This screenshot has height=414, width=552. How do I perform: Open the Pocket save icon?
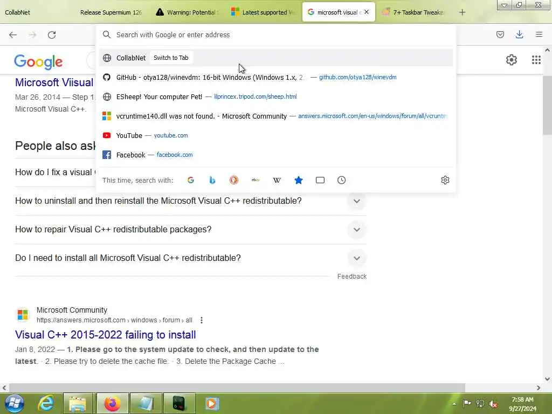[x=500, y=34]
